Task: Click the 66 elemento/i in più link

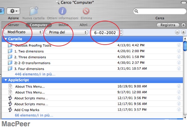Action: point(34,115)
